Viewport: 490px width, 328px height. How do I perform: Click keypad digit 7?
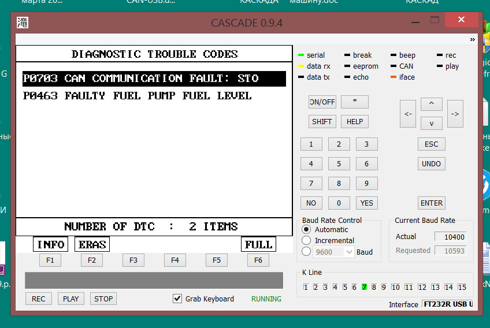tap(311, 184)
